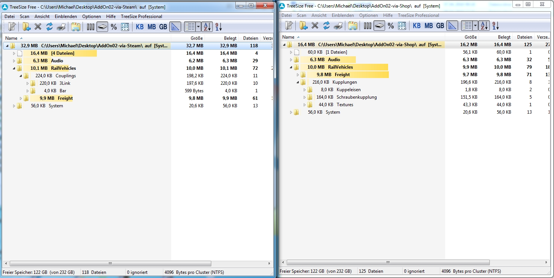Collapse the Kupplungen folder in via-Shop tree
Viewport: 554px width, 278px height.
(298, 82)
